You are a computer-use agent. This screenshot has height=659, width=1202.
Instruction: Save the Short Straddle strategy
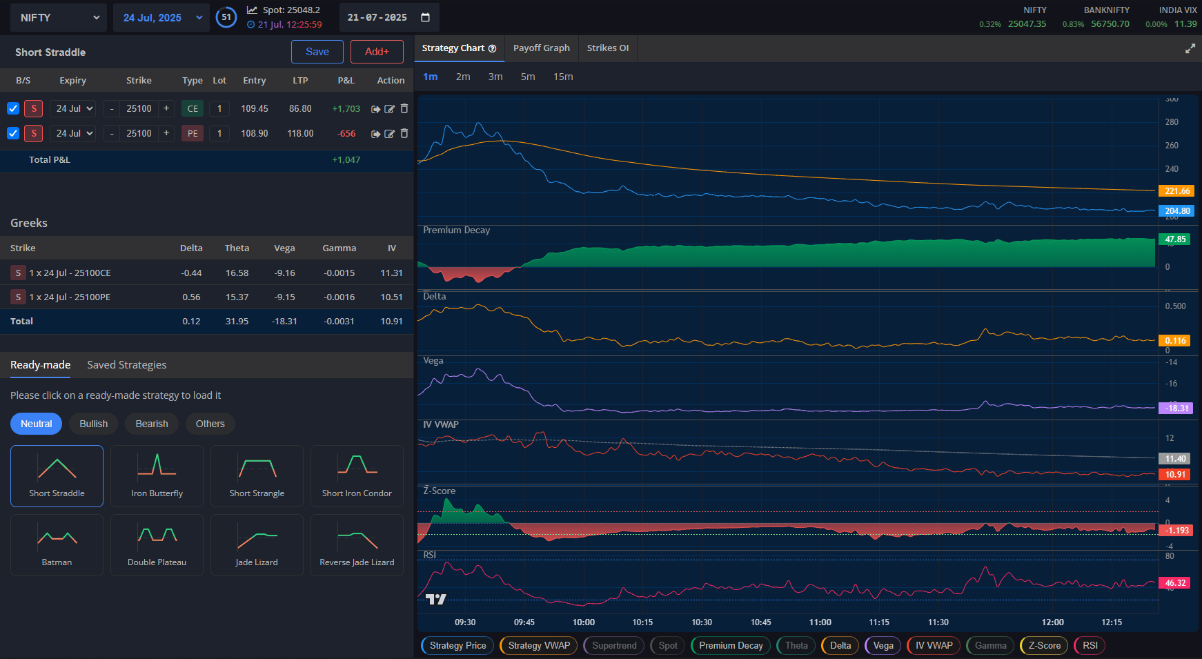317,52
